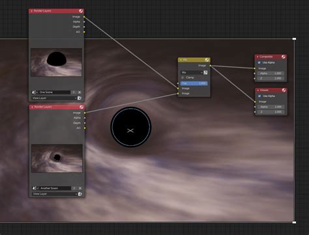Screen dimensions: 309x235
Task: Click Depth output socket of One Scene node
Action: point(84,27)
